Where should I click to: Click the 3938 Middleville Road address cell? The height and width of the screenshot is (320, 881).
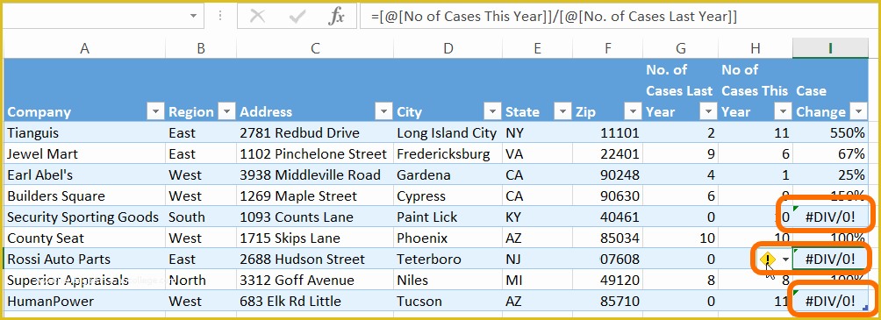315,174
